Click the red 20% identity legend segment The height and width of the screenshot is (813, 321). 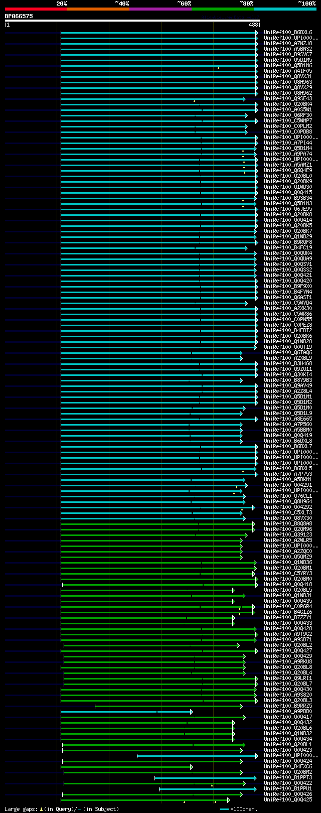pos(36,9)
